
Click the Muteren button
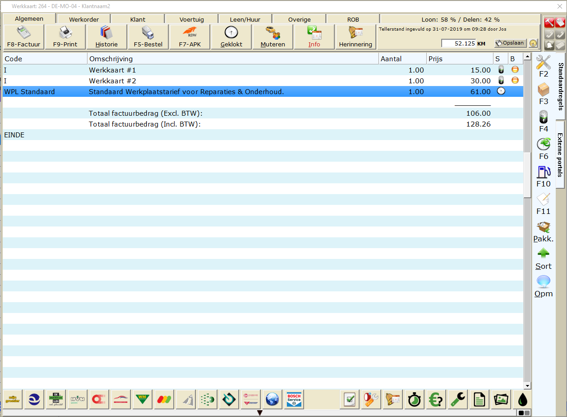pos(272,37)
